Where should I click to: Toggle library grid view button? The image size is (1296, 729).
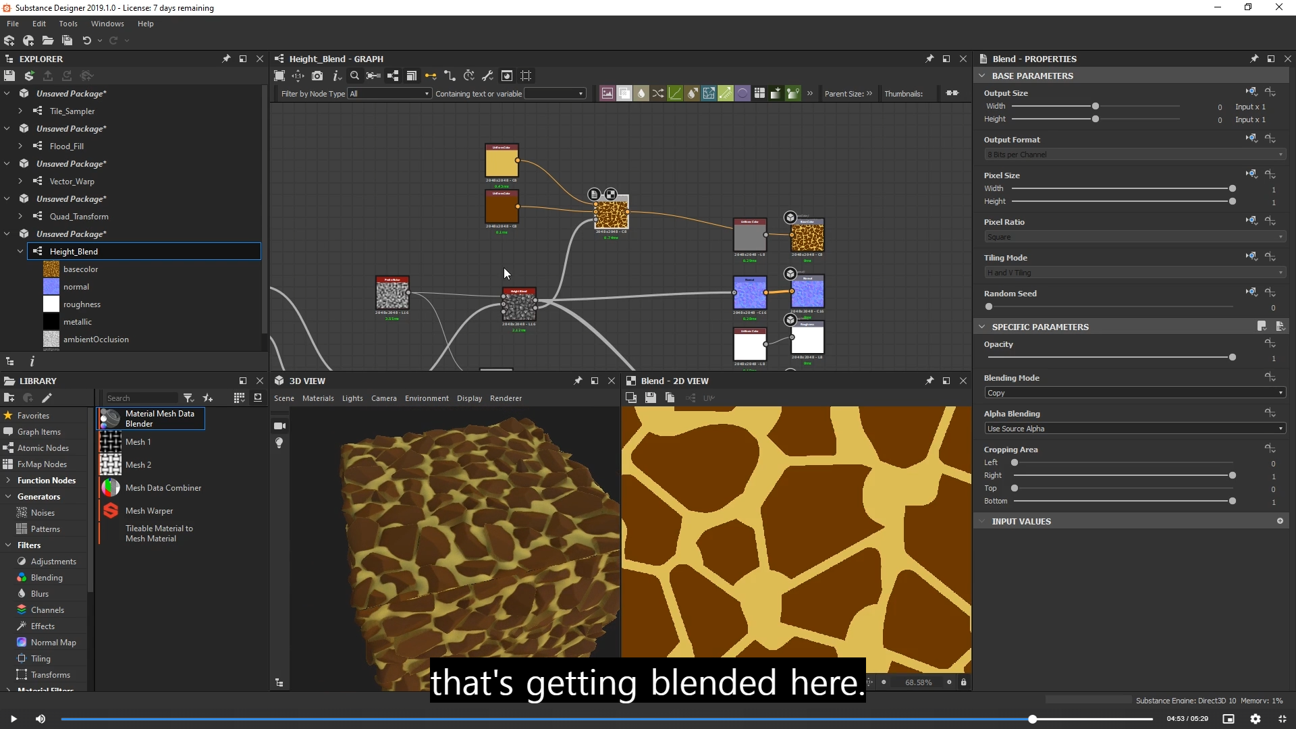click(239, 398)
